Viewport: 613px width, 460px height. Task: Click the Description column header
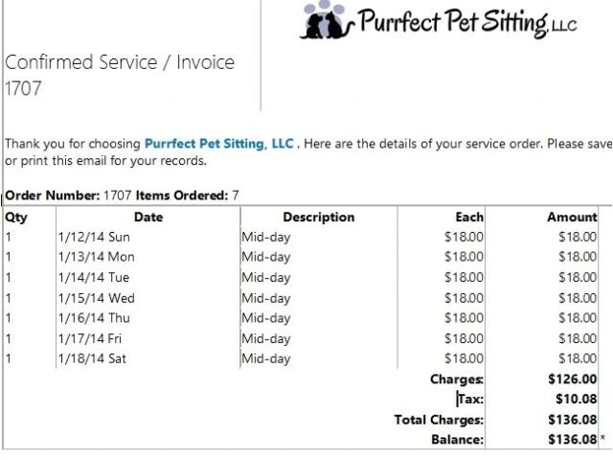point(319,218)
